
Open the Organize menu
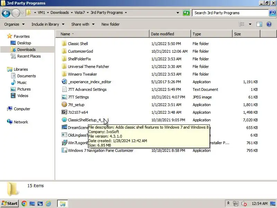(x=15, y=24)
